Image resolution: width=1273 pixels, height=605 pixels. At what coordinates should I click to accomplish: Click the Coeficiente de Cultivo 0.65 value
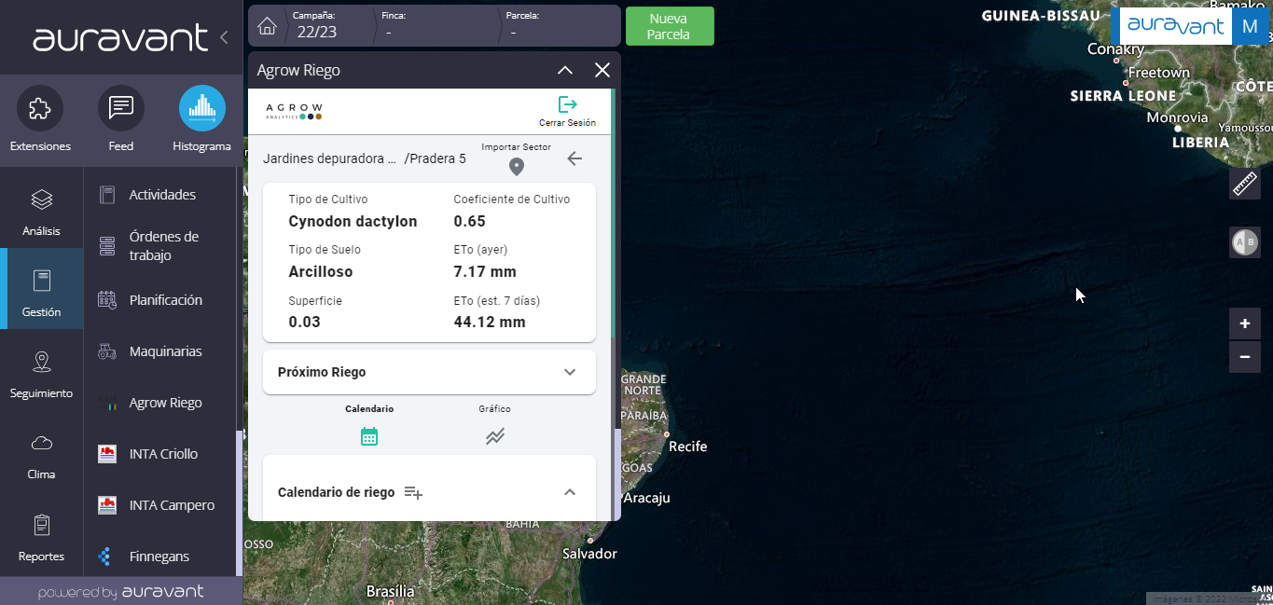(470, 221)
